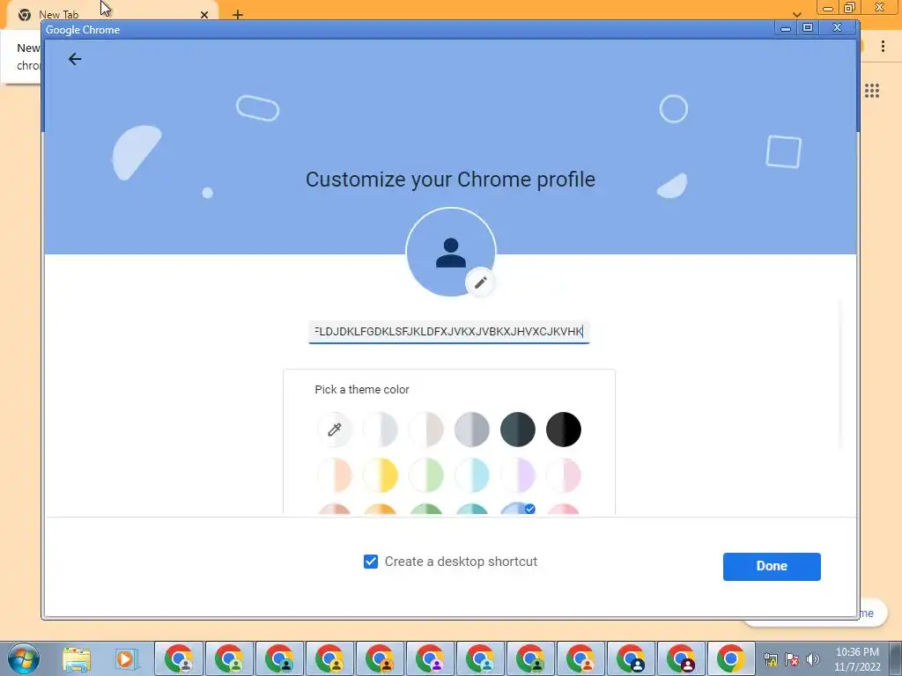This screenshot has width=902, height=676.
Task: Click the volume speaker tray icon
Action: click(x=812, y=659)
